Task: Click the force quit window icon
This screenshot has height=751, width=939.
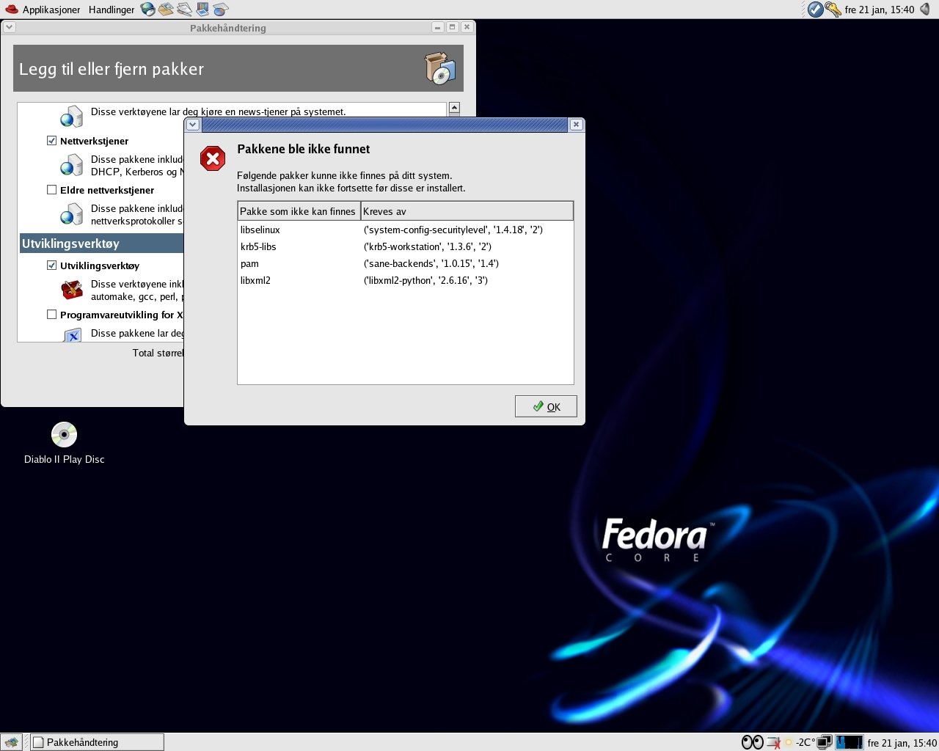Action: coord(773,743)
